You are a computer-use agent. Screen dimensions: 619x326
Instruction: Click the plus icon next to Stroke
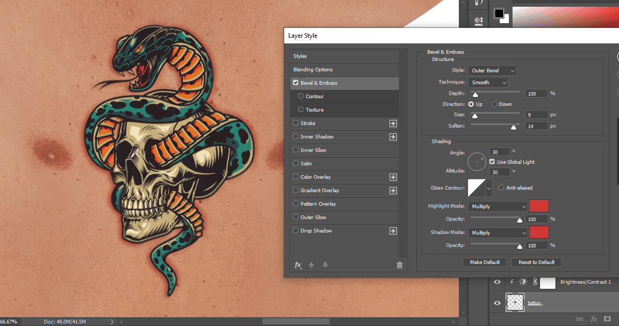[x=393, y=123]
